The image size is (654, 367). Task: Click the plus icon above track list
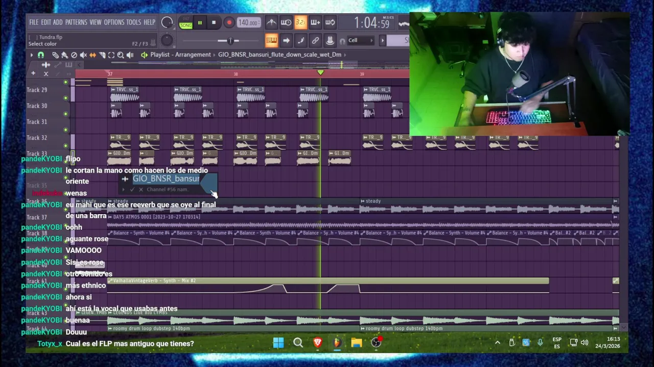[x=33, y=73]
